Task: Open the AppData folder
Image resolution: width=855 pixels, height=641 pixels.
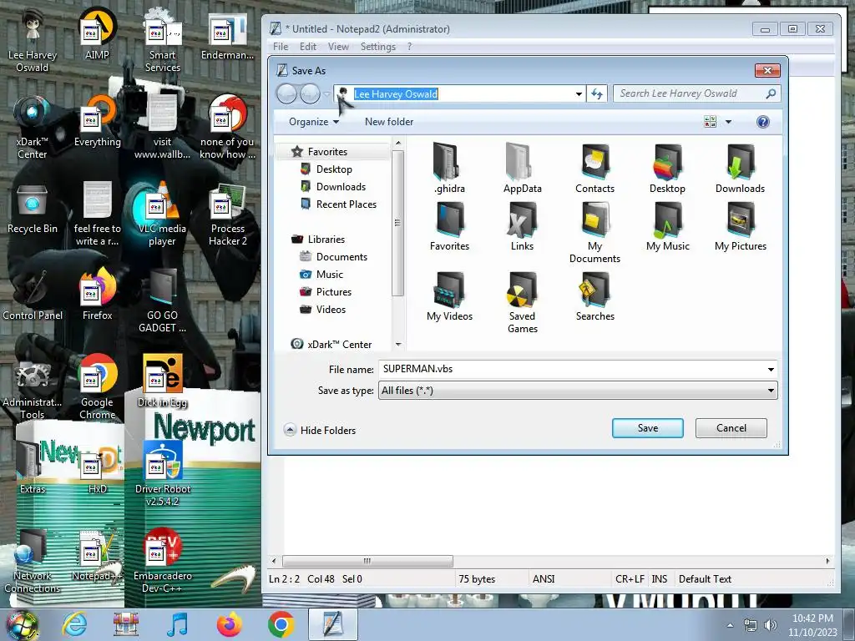Action: (522, 167)
